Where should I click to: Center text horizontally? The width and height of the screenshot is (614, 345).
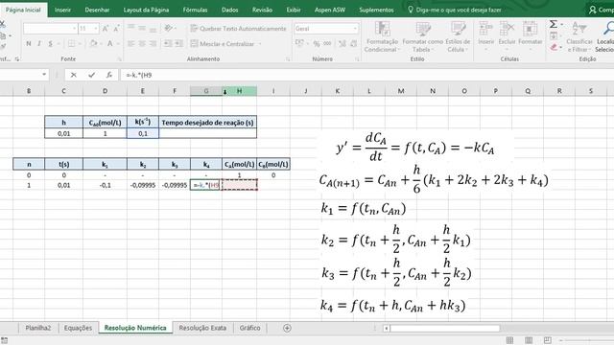tap(142, 43)
